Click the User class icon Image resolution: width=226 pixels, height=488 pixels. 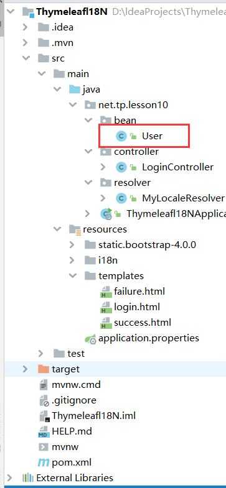121,136
